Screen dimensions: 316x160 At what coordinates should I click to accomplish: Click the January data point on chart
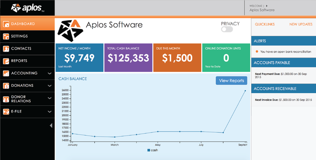72,134
